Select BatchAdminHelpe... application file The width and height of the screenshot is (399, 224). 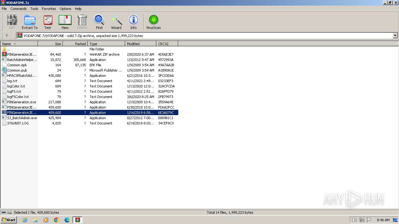click(x=89, y=60)
